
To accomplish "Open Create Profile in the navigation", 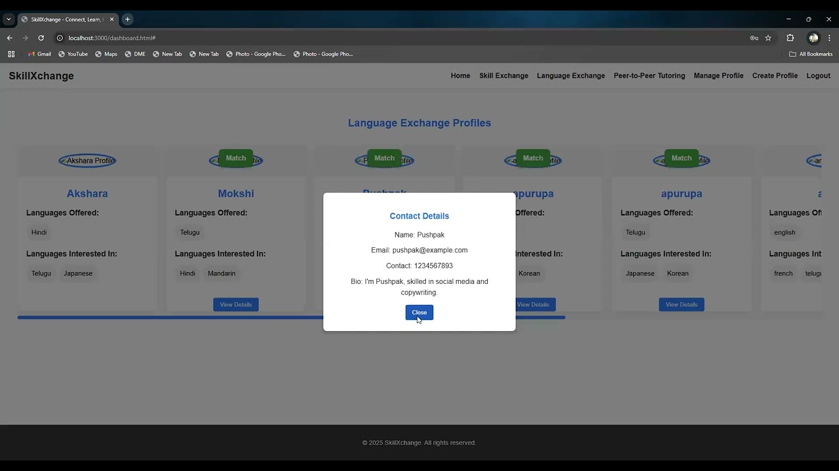I will [775, 76].
